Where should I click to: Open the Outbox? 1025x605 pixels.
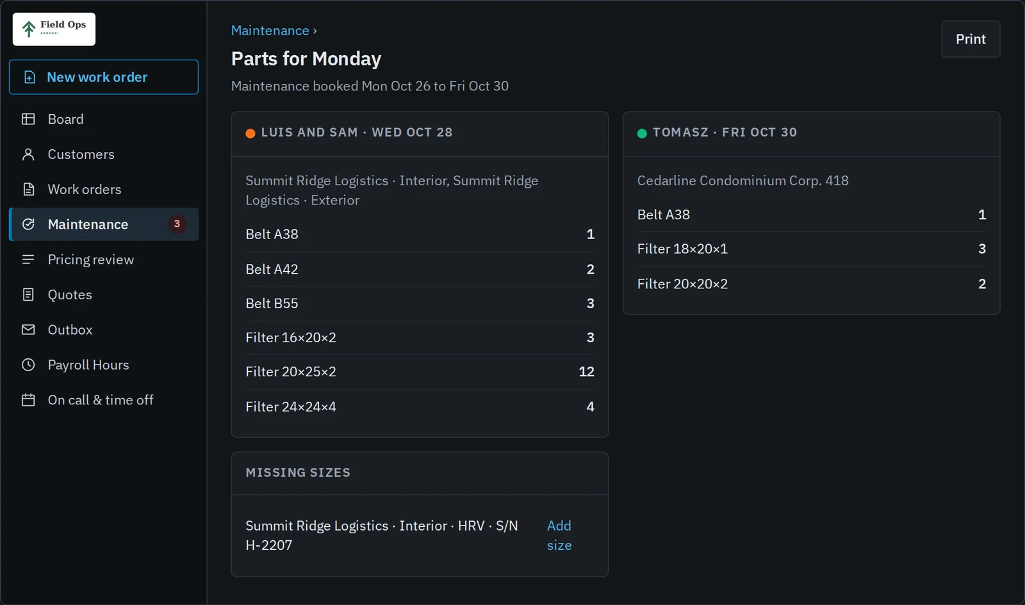point(104,329)
